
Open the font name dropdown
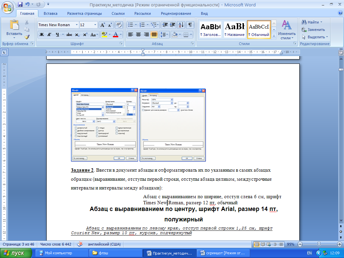77,25
